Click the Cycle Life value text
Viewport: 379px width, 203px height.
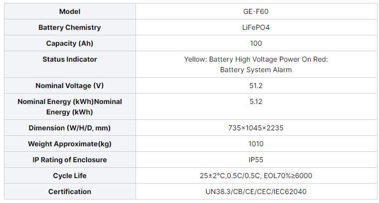[255, 176]
